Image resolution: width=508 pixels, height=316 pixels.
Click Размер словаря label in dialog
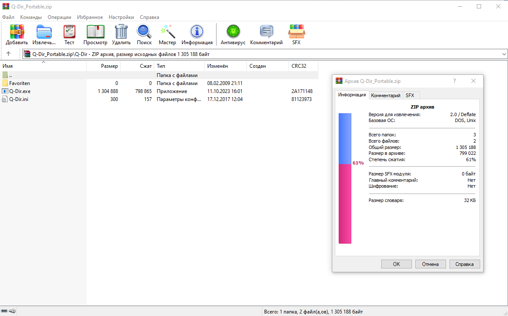coord(386,200)
